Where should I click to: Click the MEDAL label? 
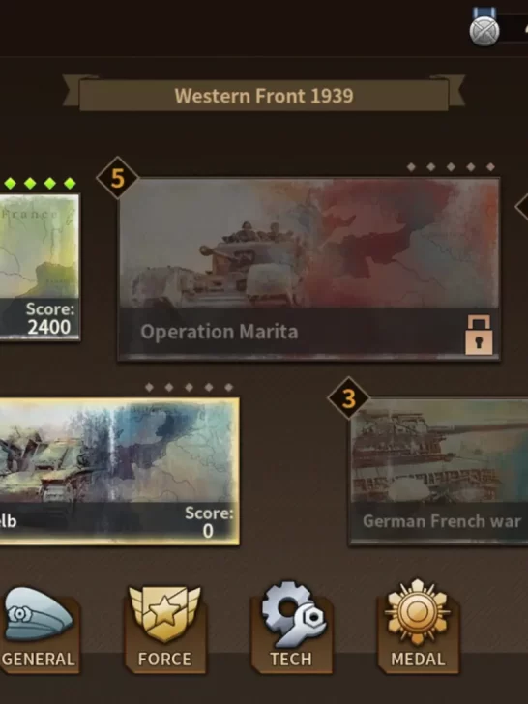coord(418,660)
